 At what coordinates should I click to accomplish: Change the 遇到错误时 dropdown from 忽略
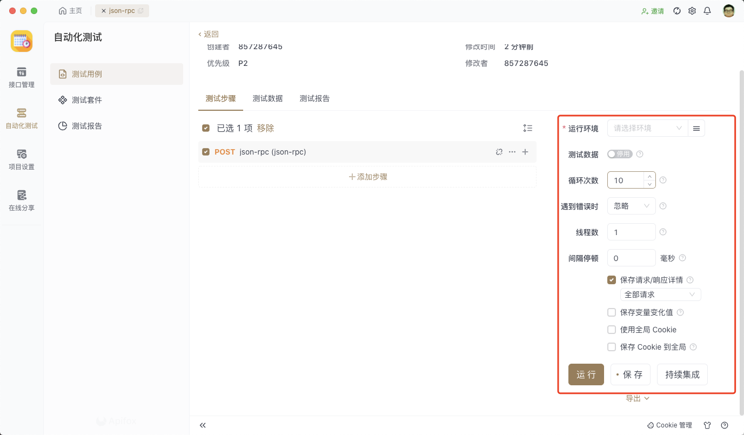631,206
